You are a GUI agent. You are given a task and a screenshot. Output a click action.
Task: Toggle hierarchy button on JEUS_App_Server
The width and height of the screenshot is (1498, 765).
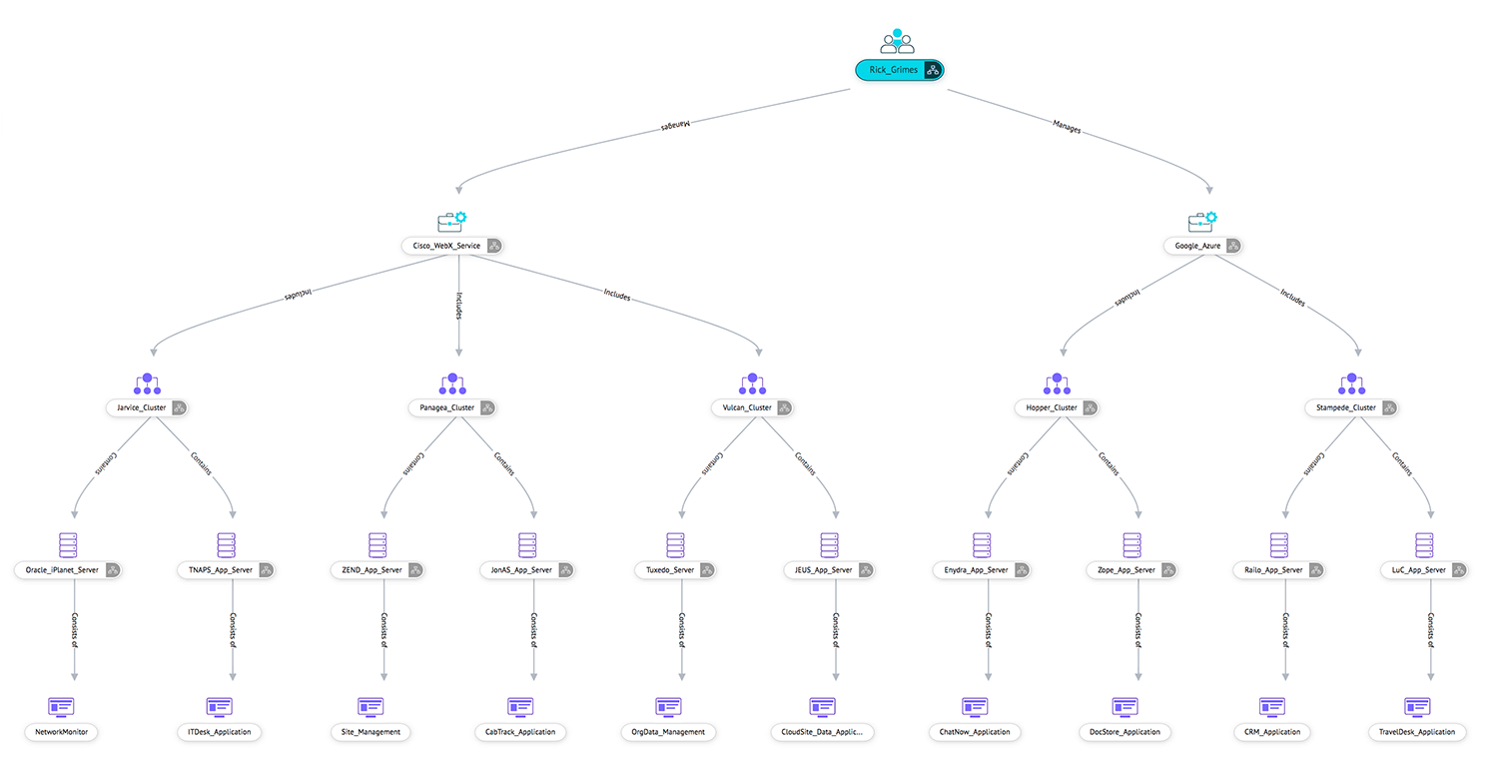tap(865, 570)
